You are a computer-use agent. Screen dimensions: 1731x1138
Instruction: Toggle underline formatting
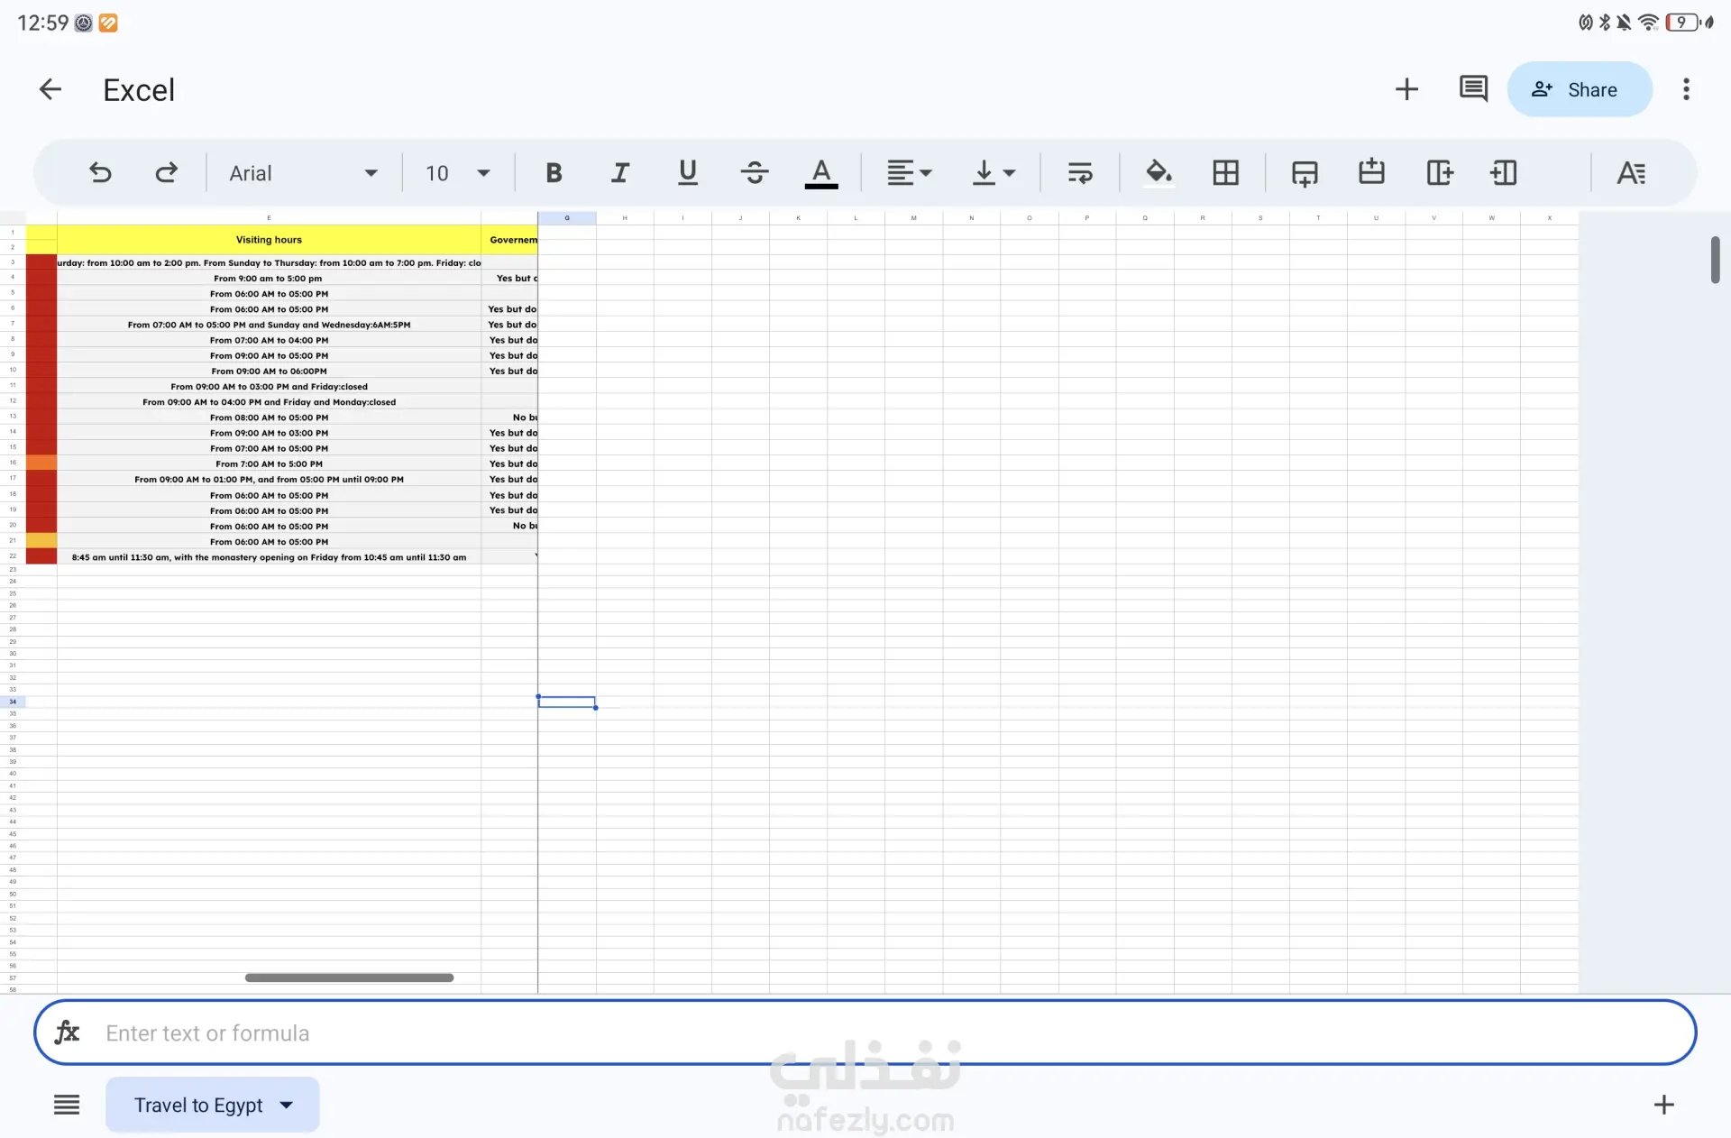(x=687, y=172)
